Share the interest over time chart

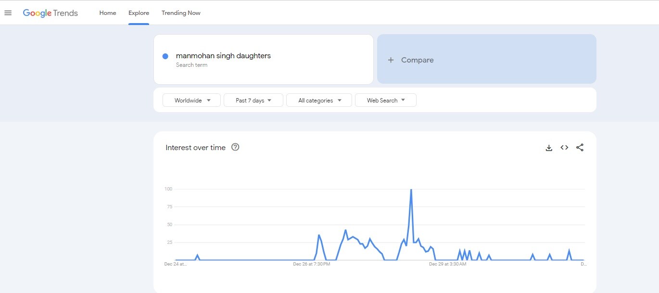pos(580,148)
